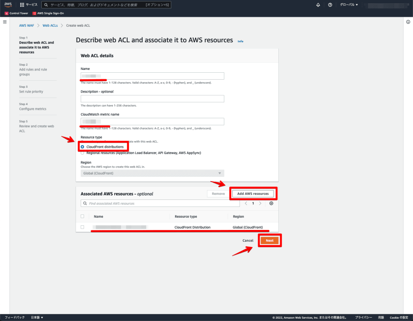Viewport: 413px width, 321px height.
Task: Go to Step 4 Configure metrics
Action: pos(33,109)
